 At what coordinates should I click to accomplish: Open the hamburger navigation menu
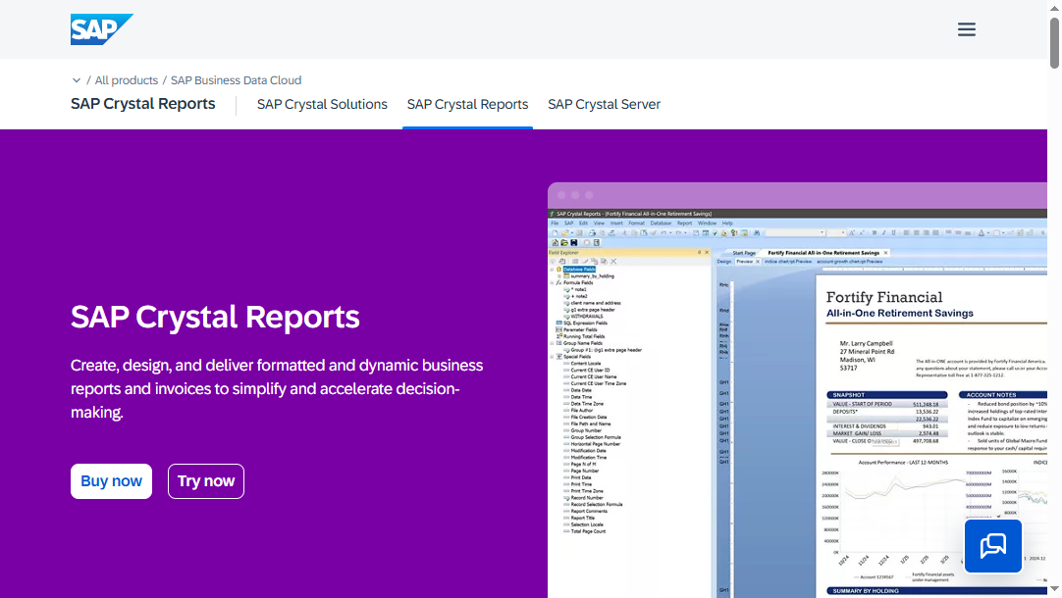pyautogui.click(x=967, y=29)
